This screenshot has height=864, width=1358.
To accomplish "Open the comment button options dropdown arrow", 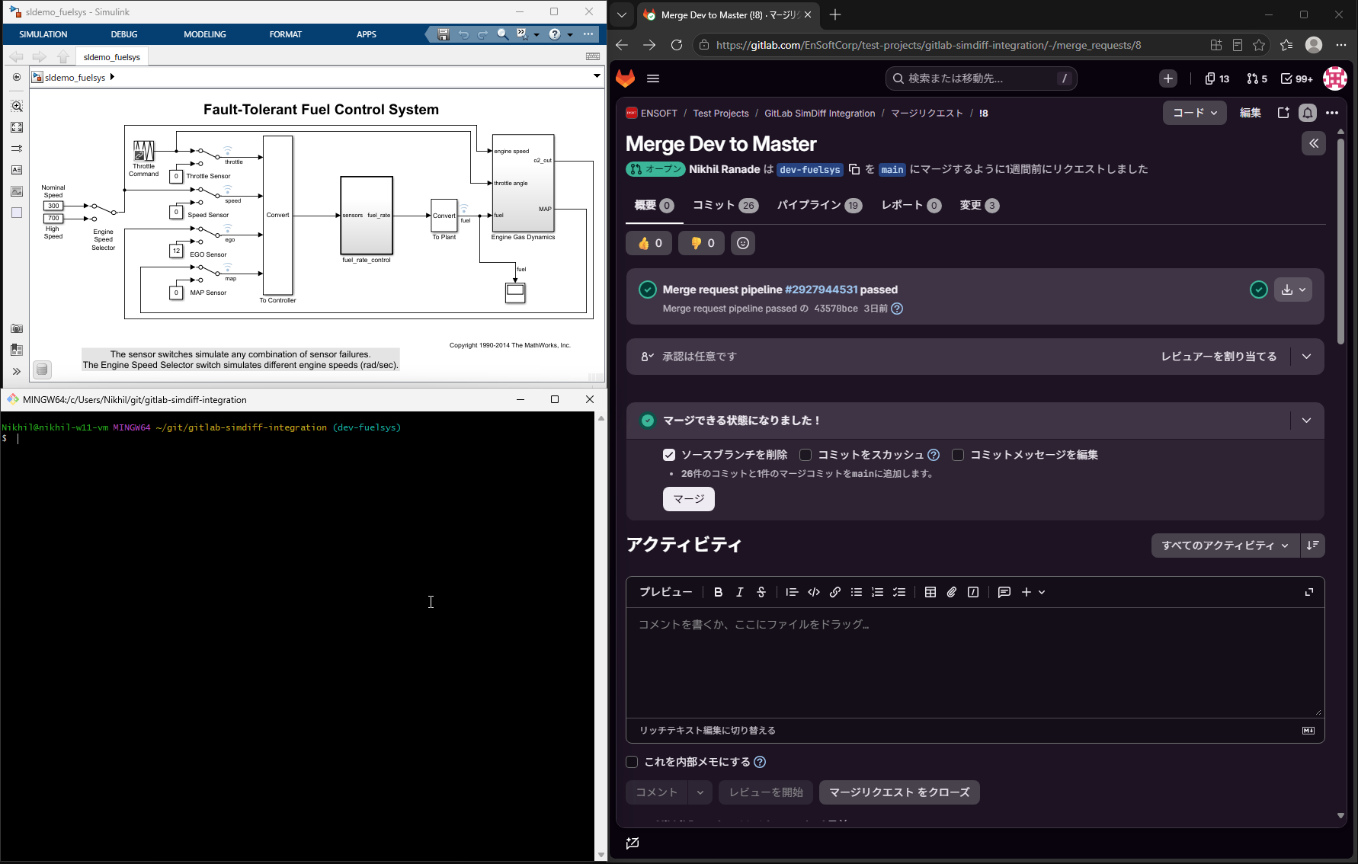I will [x=700, y=792].
